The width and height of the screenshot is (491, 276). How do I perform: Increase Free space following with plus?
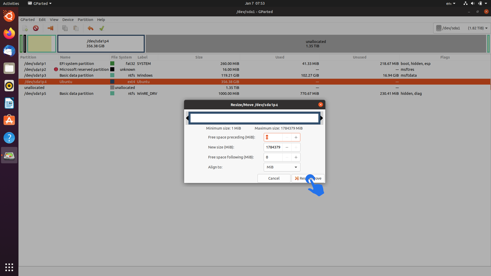point(296,157)
